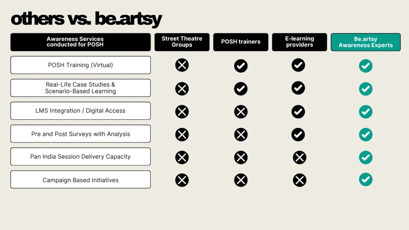Click Be.artsy green check for Campaign Based Initiatives
This screenshot has height=230, width=409.
[x=365, y=180]
